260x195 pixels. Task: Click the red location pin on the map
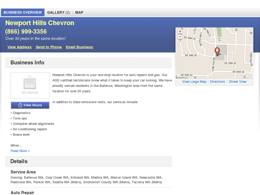point(217,52)
